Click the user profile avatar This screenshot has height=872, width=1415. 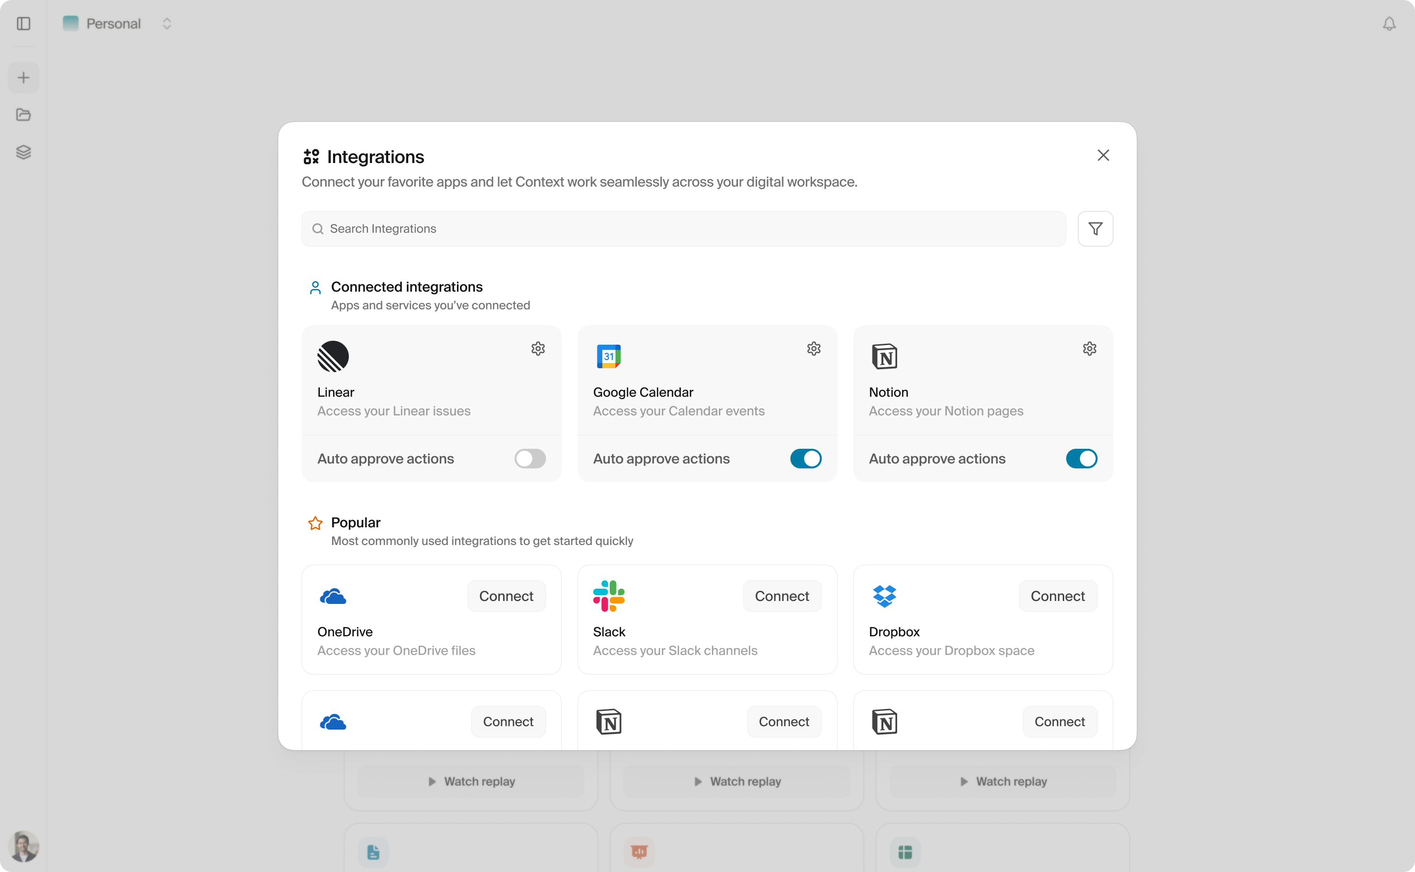coord(24,846)
